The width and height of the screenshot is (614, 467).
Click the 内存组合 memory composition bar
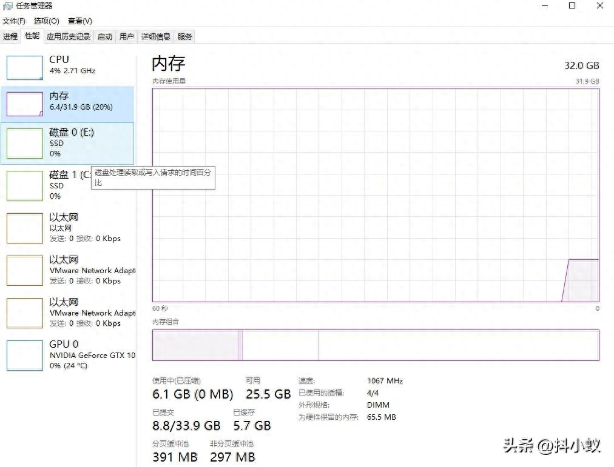pos(375,345)
